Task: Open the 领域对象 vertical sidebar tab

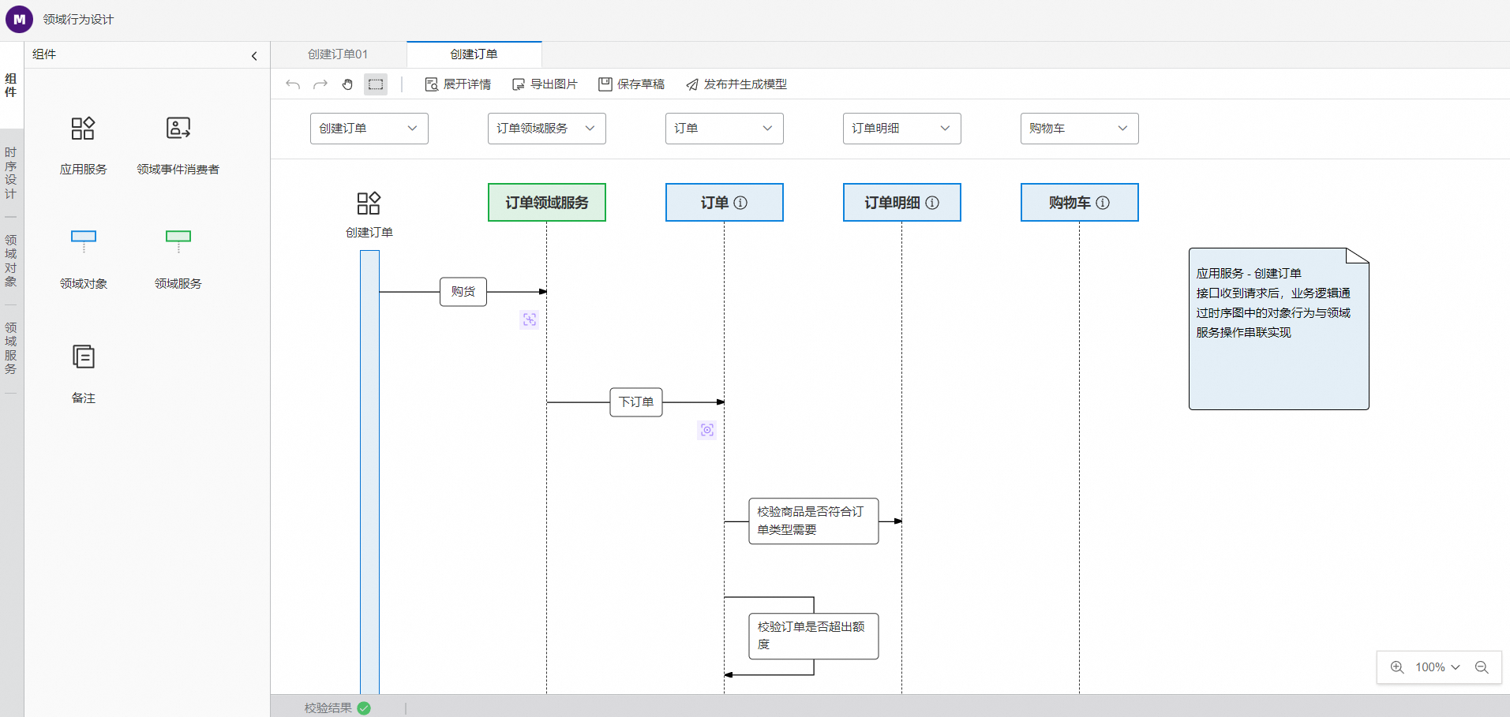Action: click(11, 260)
